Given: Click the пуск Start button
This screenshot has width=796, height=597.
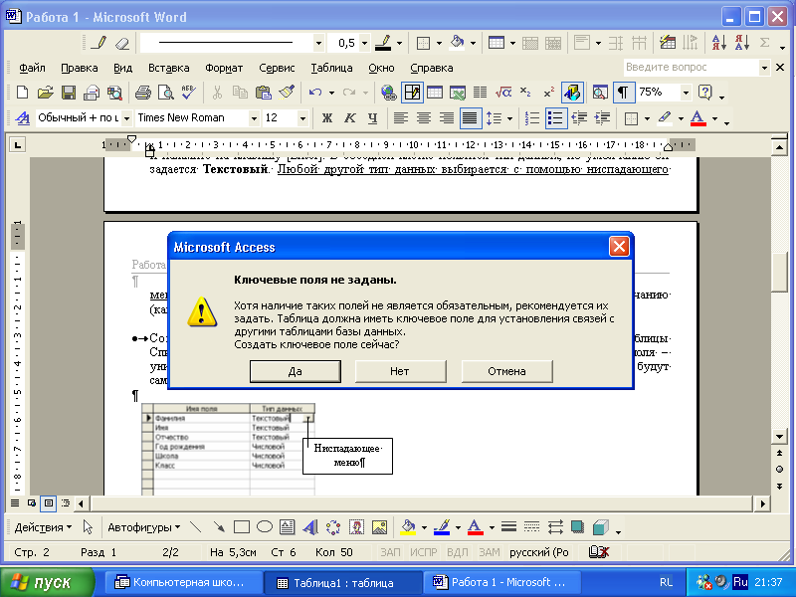Looking at the screenshot, I should point(47,582).
